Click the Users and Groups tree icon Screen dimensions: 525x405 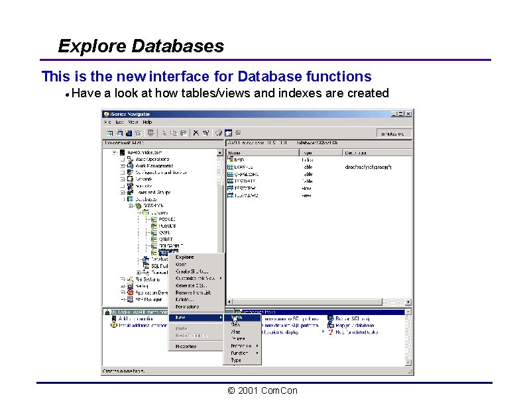130,193
